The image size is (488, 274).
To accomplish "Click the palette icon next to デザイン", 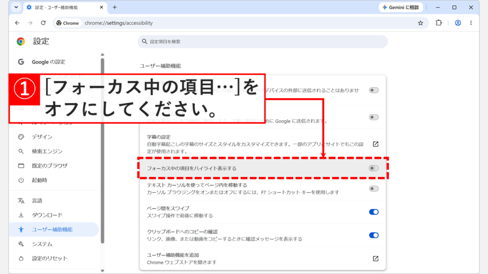I will (21, 137).
